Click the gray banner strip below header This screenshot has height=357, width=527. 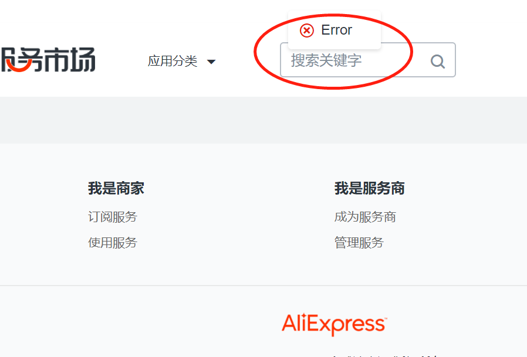pos(263,120)
